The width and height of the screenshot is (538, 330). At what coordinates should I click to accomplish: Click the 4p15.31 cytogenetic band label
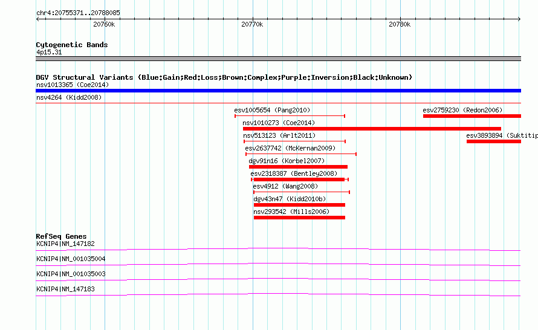click(x=49, y=52)
